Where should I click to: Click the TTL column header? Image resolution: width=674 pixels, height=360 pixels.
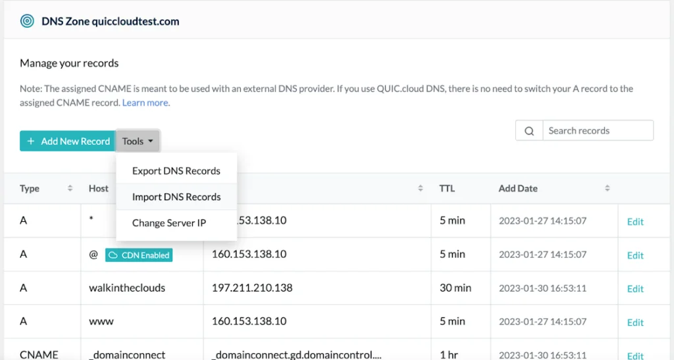[447, 188]
